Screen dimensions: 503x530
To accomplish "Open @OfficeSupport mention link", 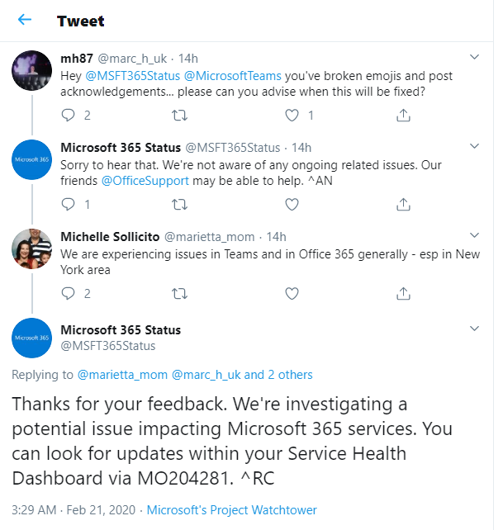I will tap(145, 181).
